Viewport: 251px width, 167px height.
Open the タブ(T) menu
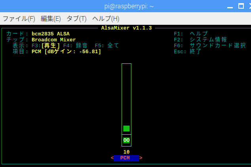(x=76, y=19)
